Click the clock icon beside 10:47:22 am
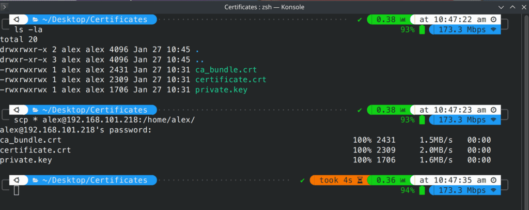This screenshot has width=529, height=210. tap(493, 20)
